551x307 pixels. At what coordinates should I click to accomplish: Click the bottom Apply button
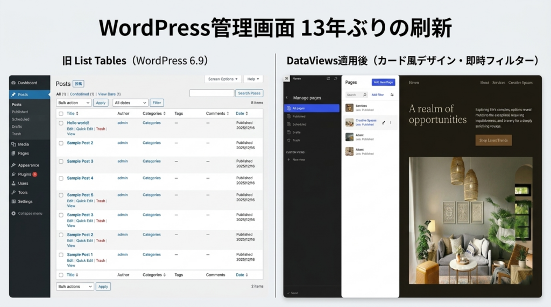coord(103,286)
